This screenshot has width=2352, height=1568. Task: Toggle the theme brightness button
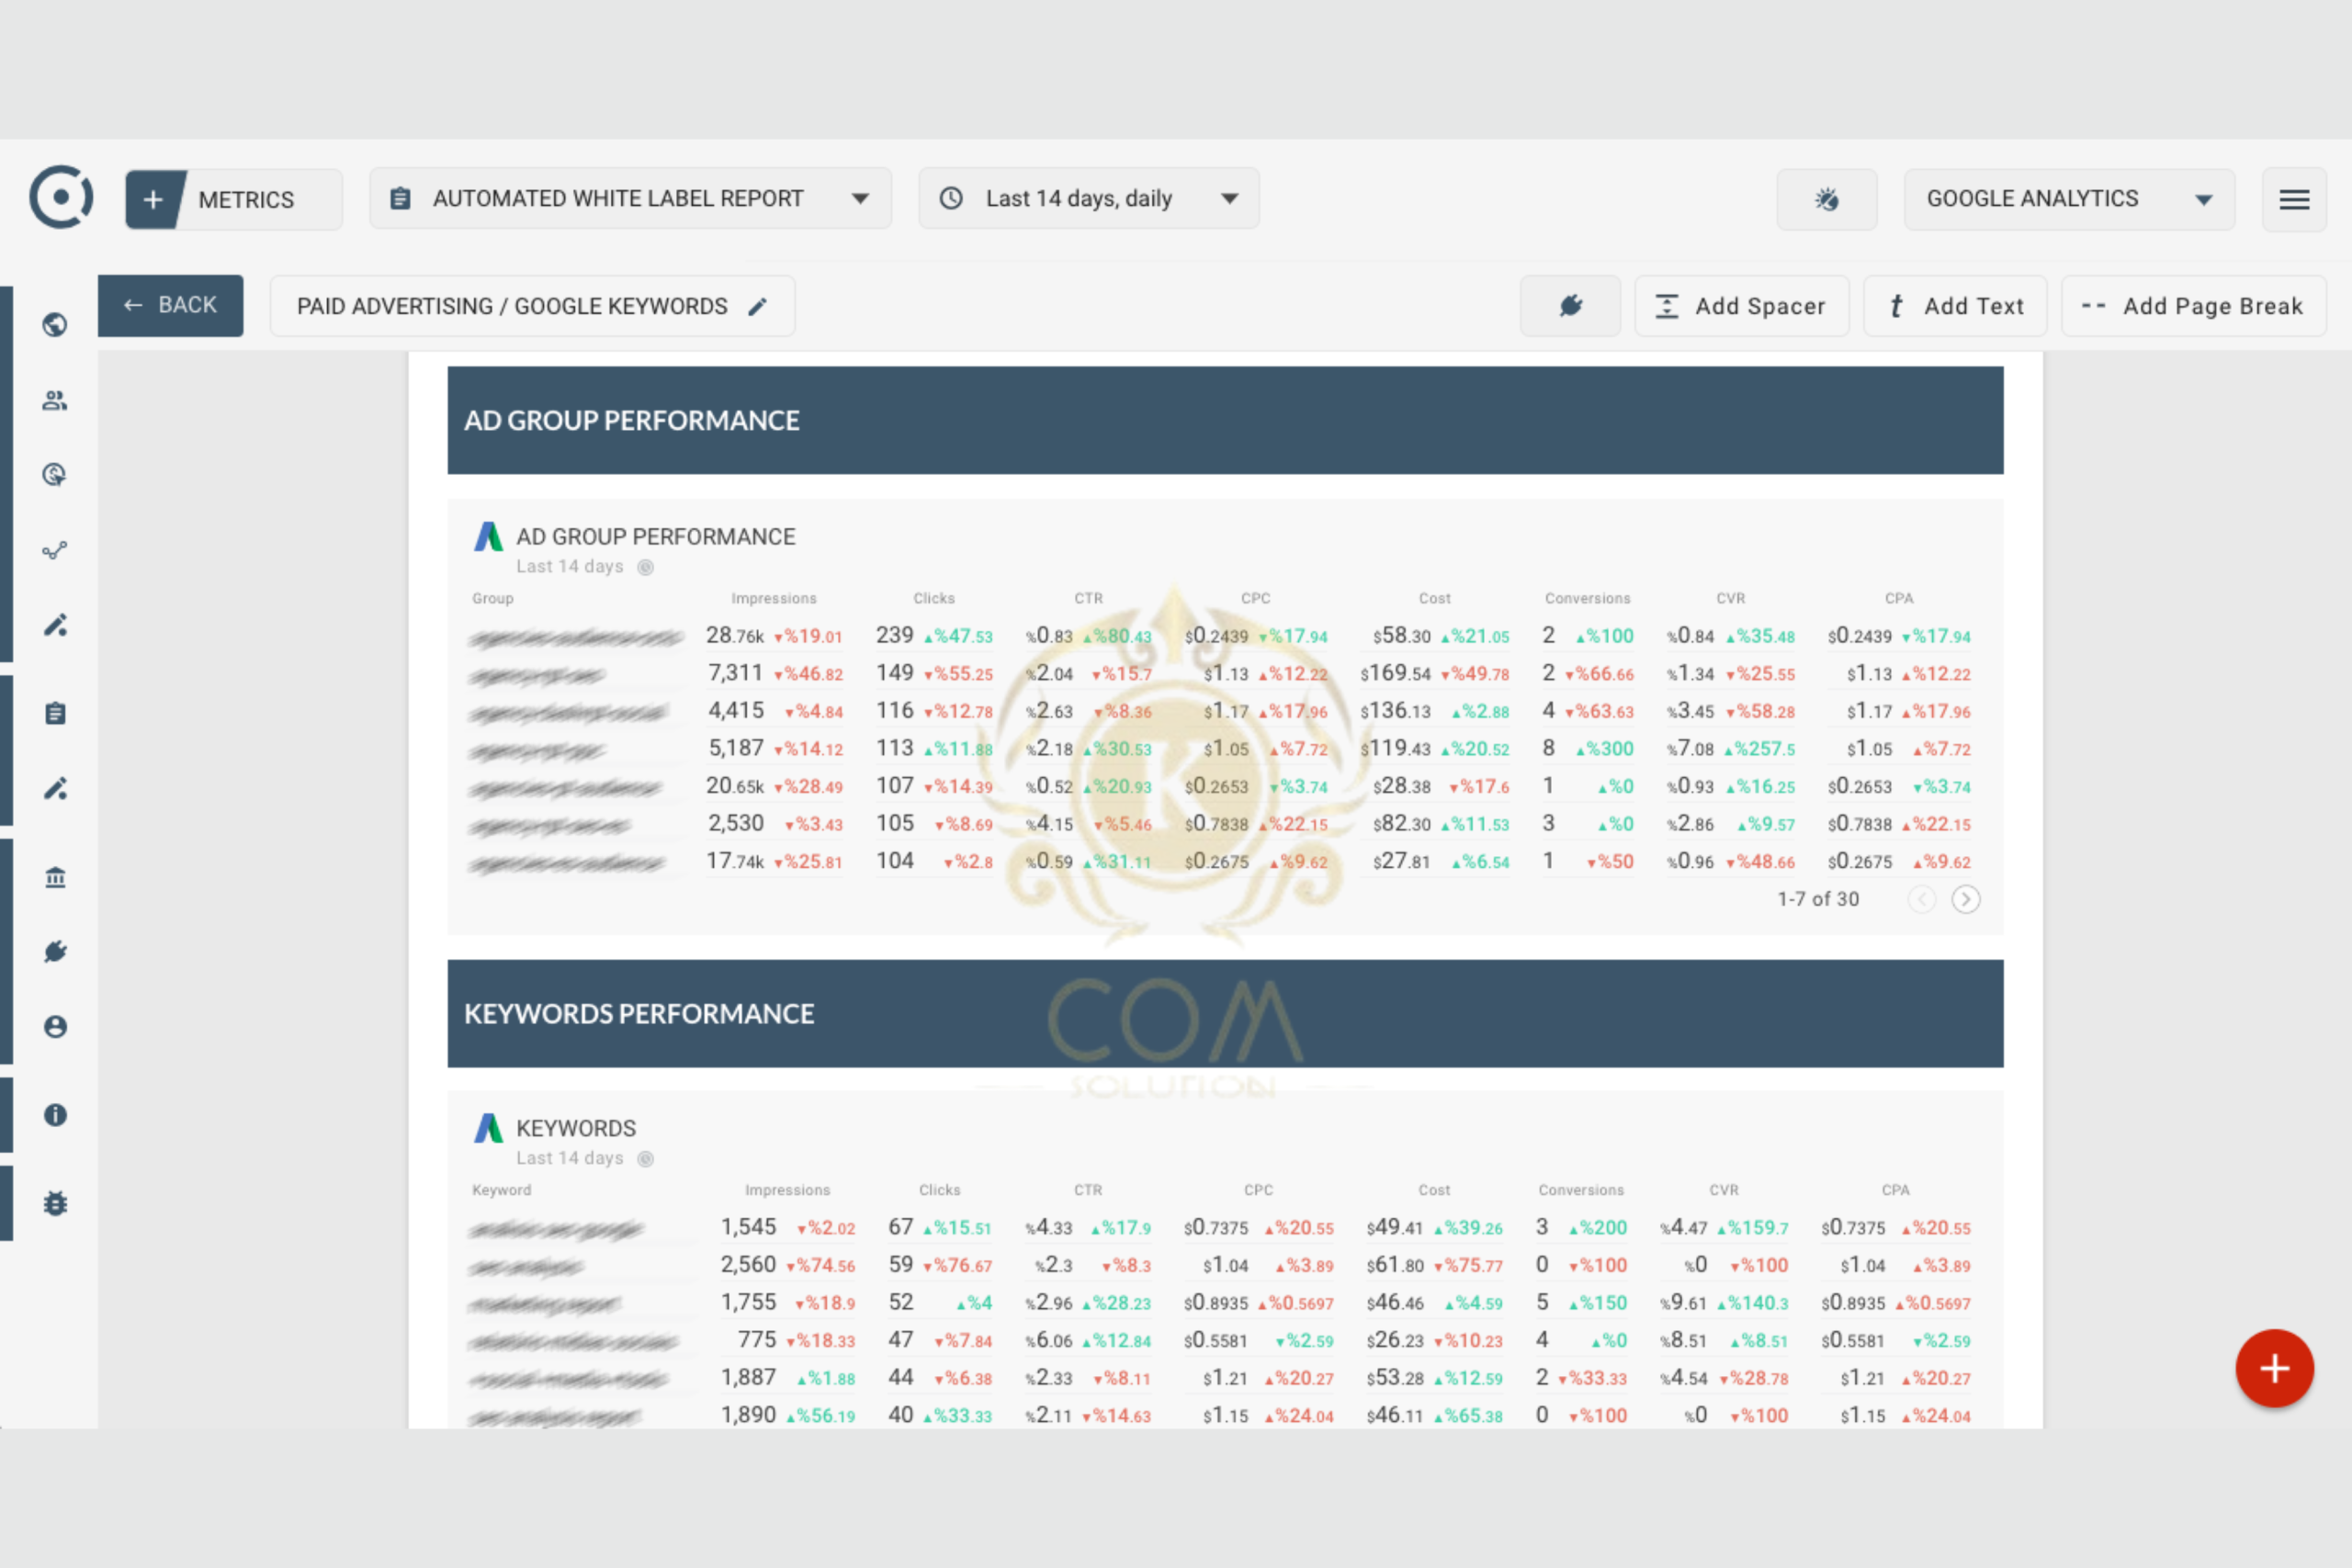(x=1826, y=199)
